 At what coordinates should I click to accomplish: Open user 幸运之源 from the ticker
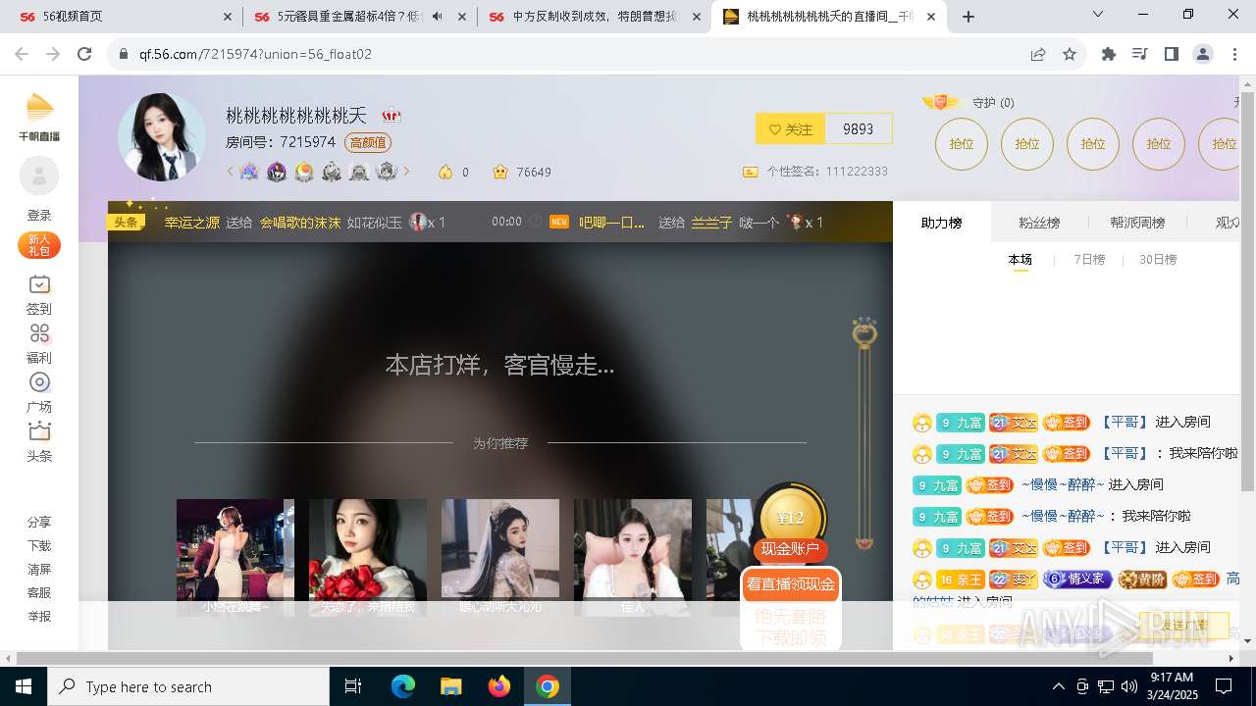(192, 223)
